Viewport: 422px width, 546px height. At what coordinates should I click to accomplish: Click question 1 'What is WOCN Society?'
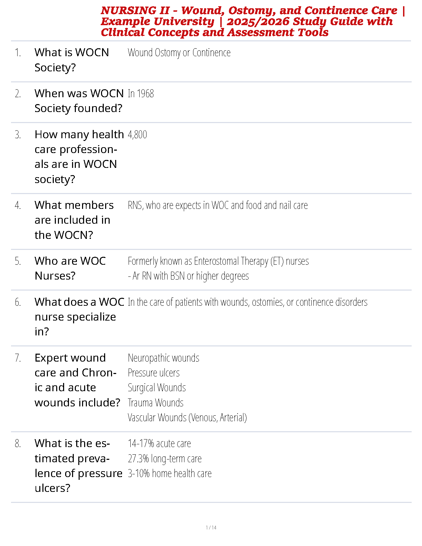click(x=72, y=60)
